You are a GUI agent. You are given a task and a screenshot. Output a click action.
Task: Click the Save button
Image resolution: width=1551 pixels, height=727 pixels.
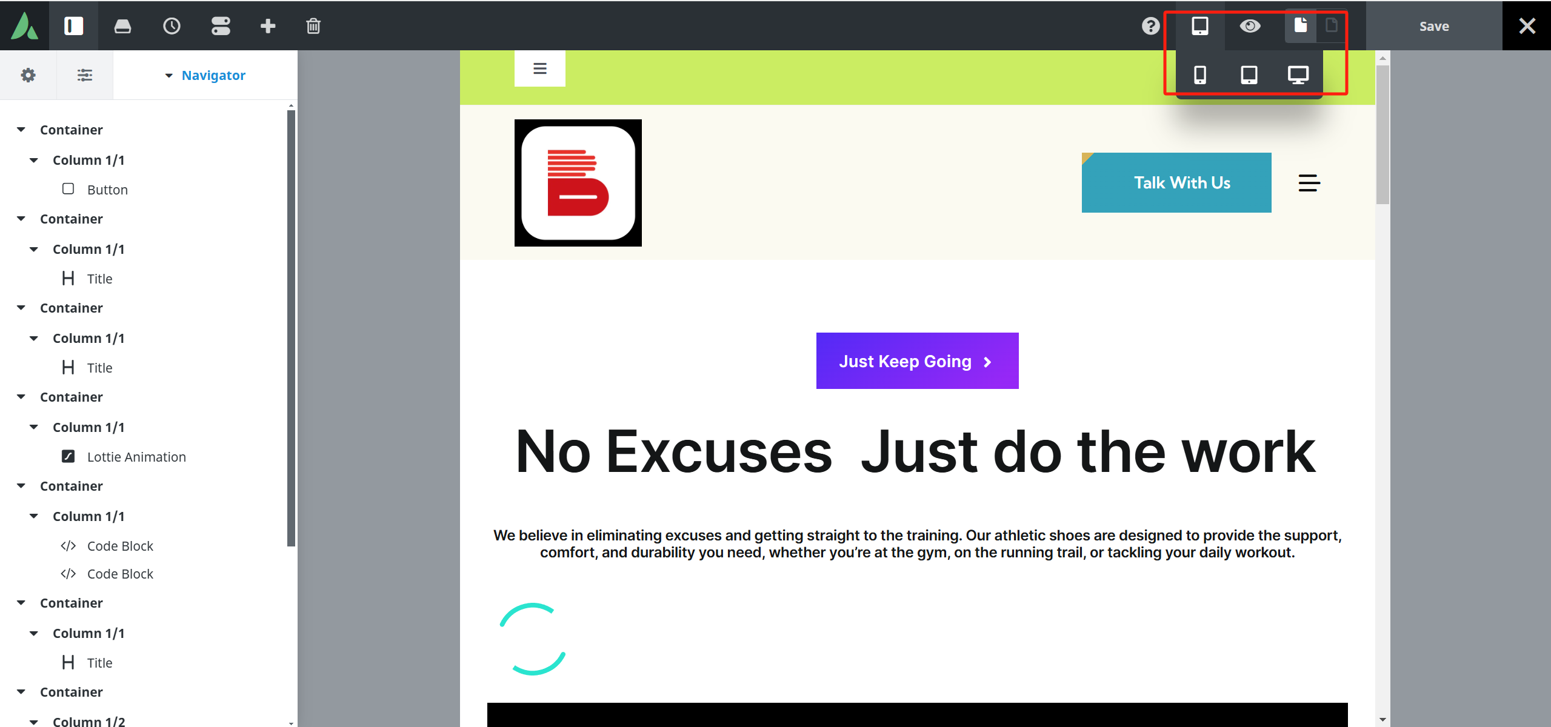1433,26
